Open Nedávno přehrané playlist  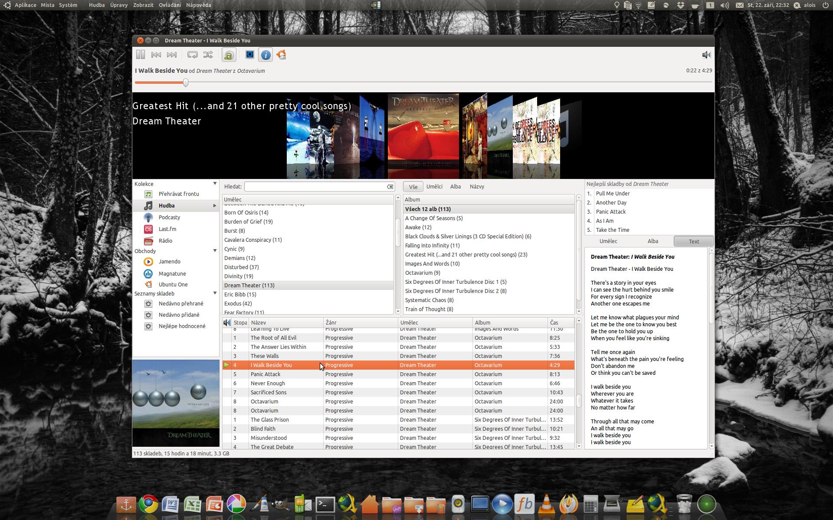coord(181,304)
